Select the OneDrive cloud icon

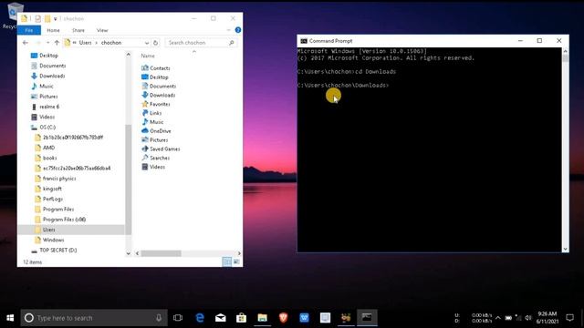[145, 130]
